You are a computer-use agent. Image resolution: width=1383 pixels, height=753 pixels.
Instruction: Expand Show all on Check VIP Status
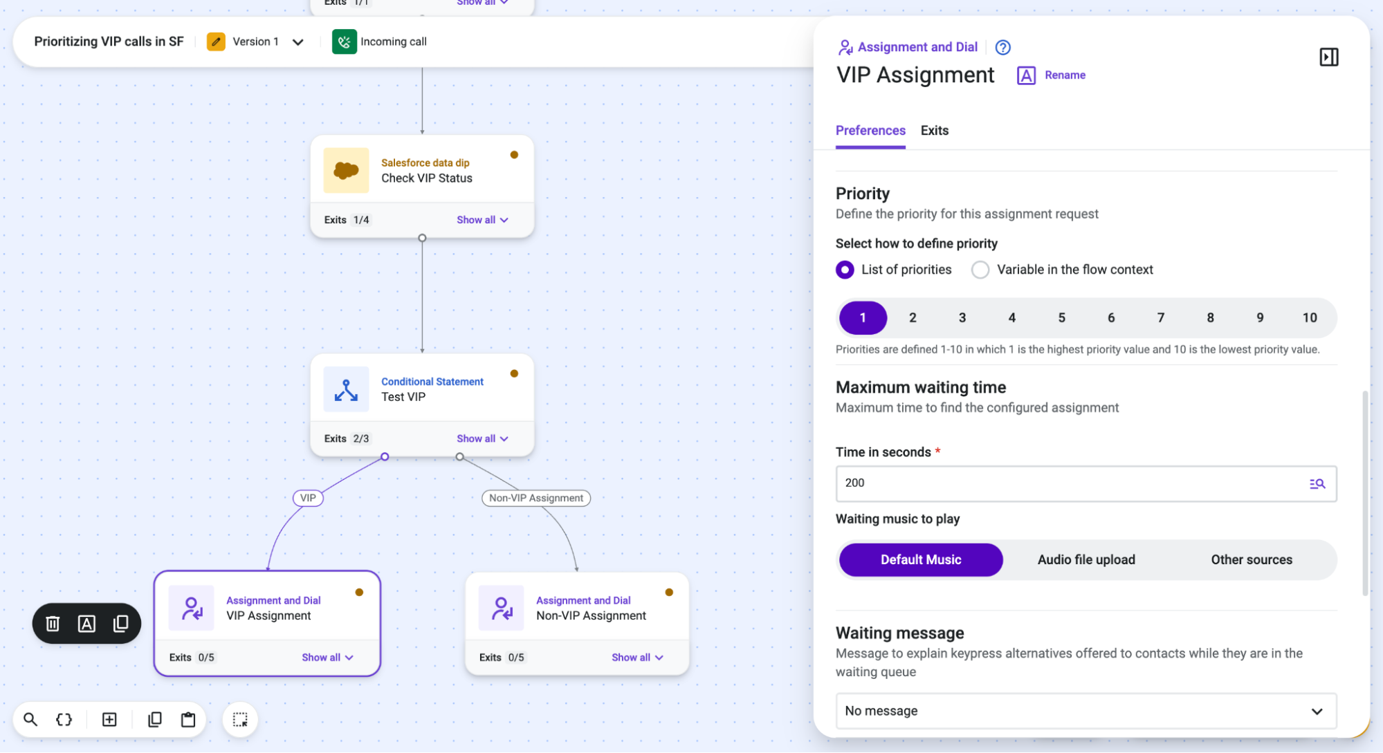(x=482, y=220)
